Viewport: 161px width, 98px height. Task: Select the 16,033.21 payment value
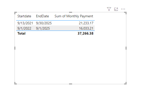[86, 28]
